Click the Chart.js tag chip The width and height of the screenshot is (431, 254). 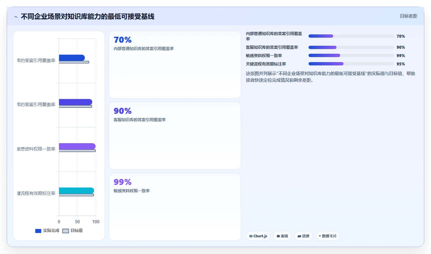pos(258,236)
